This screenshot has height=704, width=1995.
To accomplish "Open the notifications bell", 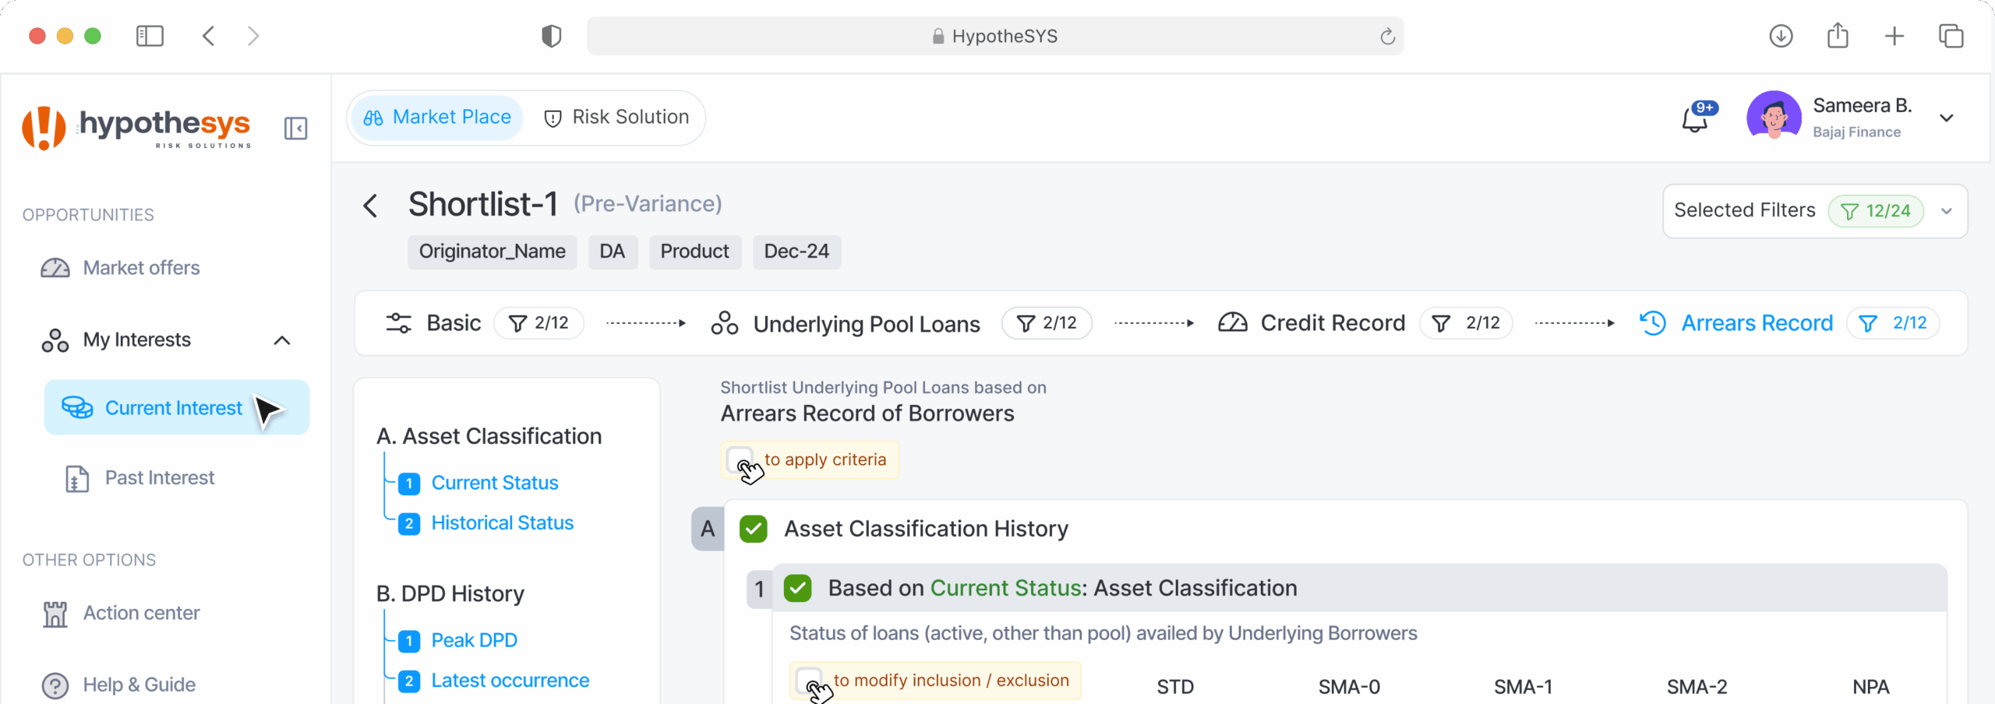I will click(1695, 119).
